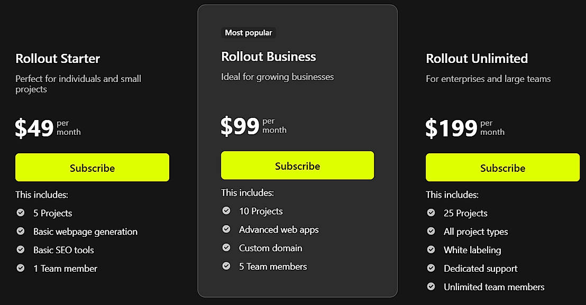Click checkmark icon beside 10 Projects
The image size is (586, 305).
coord(226,211)
